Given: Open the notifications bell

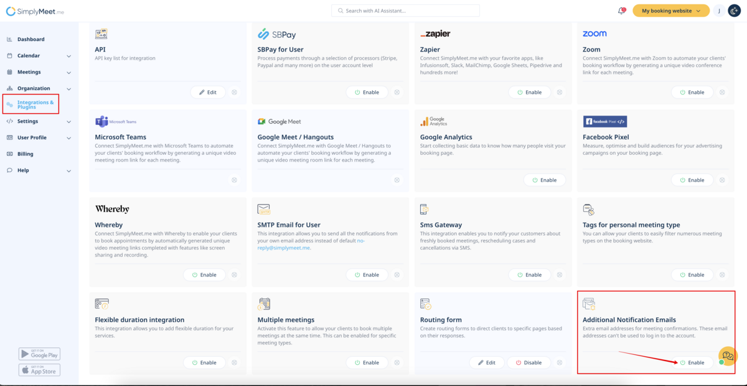Looking at the screenshot, I should point(621,11).
